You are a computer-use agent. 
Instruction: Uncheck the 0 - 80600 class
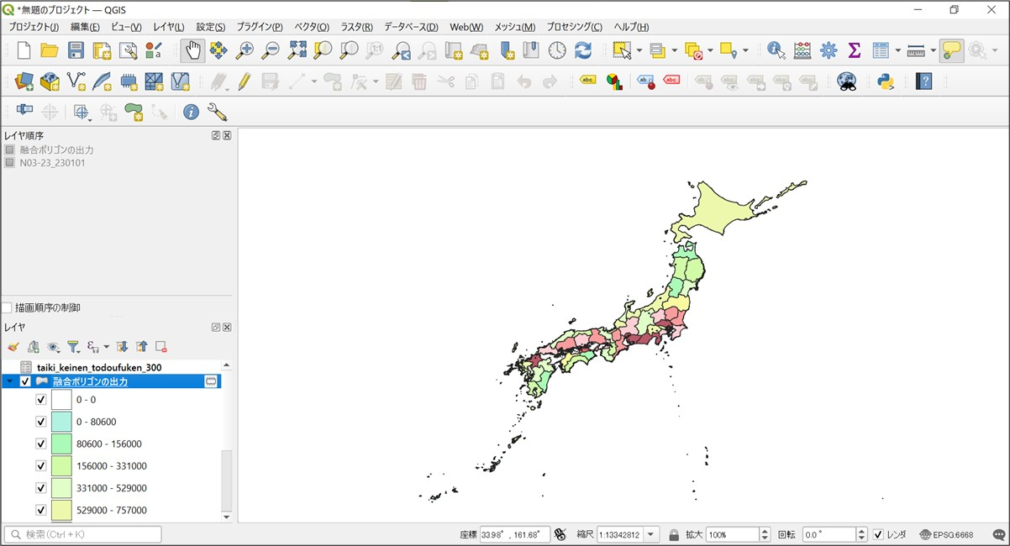(40, 422)
